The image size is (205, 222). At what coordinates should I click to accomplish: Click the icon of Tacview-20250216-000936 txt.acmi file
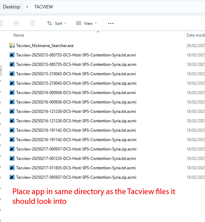tap(12, 93)
